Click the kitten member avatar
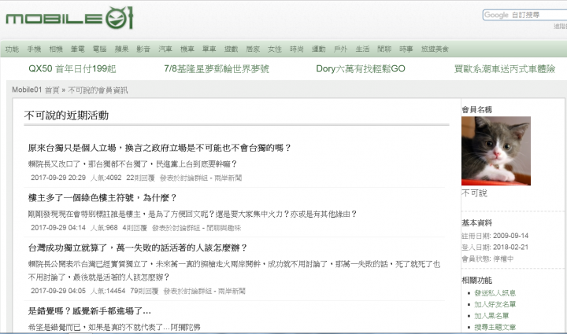Image resolution: width=567 pixels, height=334 pixels. tap(496, 151)
